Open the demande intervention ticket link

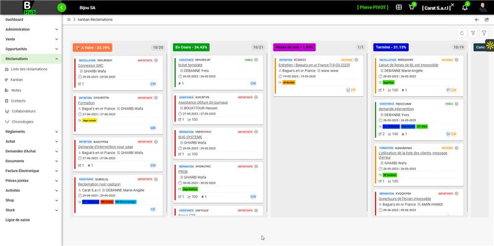click(396, 109)
